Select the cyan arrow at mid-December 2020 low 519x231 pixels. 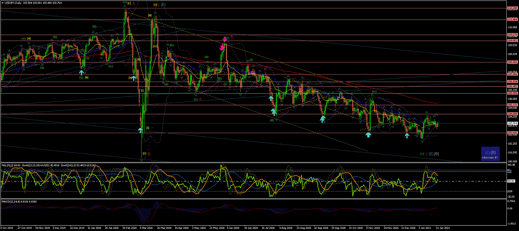tap(407, 136)
